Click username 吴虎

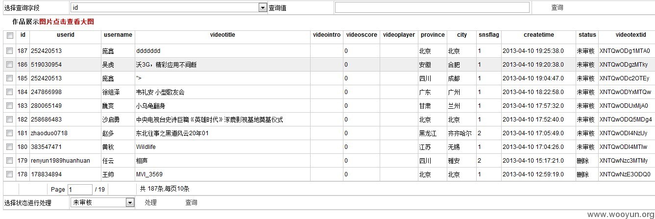108,65
